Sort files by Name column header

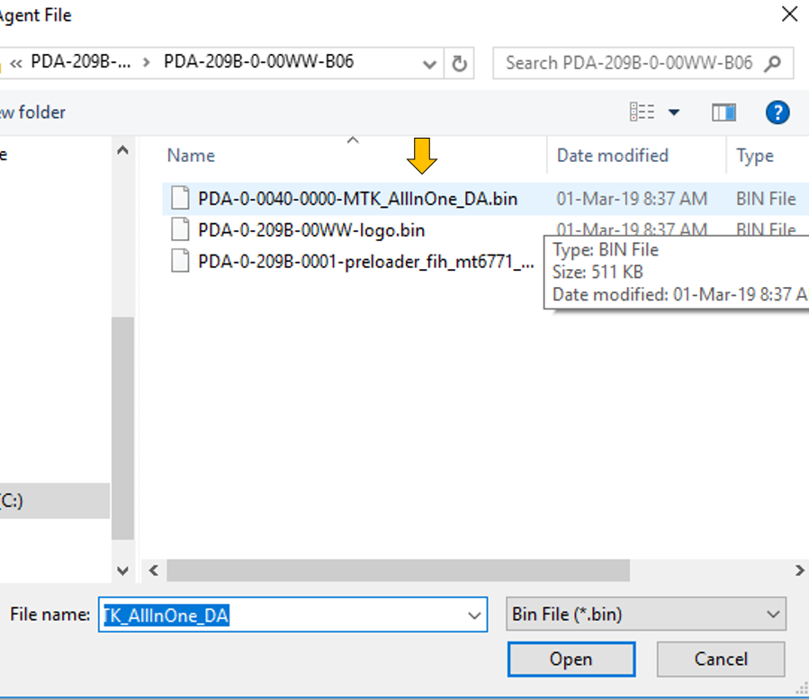pos(191,156)
